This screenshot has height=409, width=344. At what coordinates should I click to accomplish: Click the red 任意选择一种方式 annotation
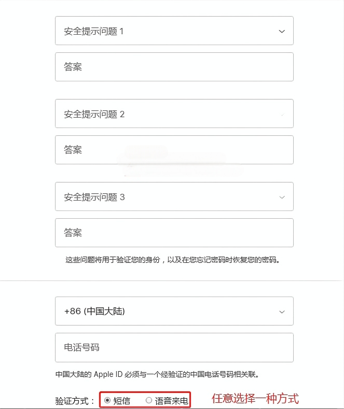255,399
